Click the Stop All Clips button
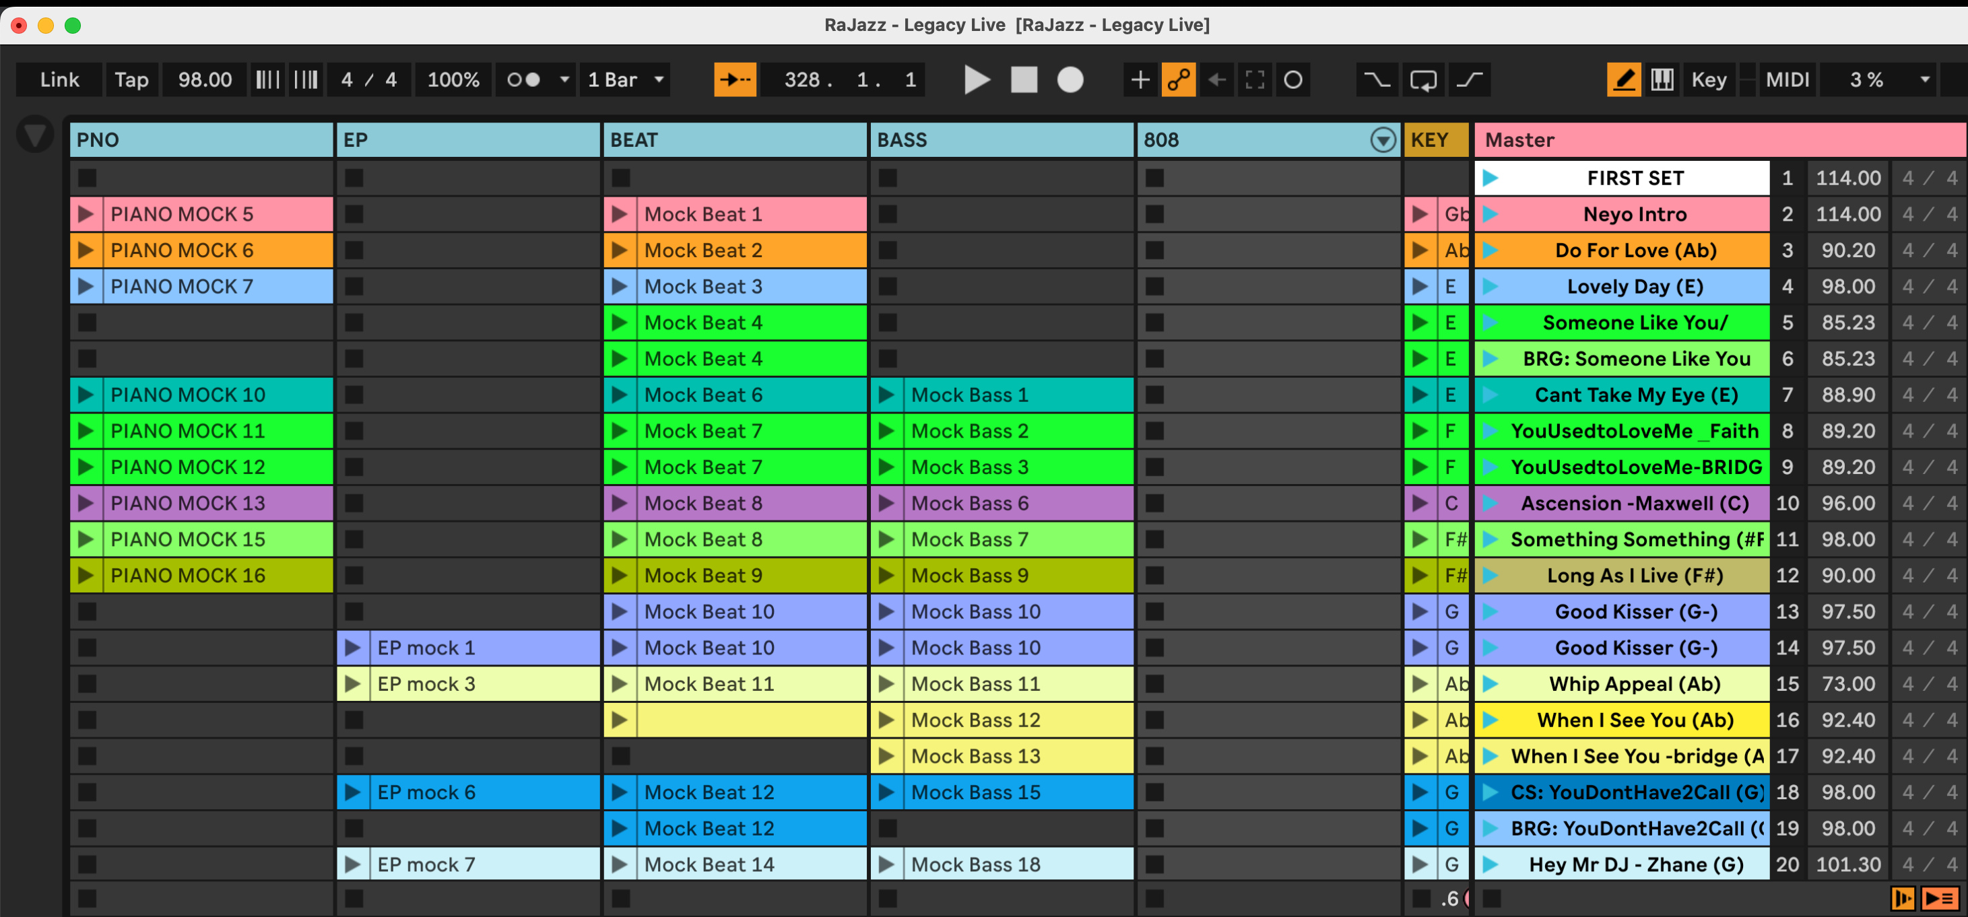The width and height of the screenshot is (1968, 917). [x=1491, y=899]
